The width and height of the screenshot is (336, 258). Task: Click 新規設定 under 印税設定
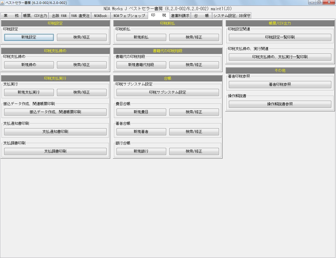point(29,37)
